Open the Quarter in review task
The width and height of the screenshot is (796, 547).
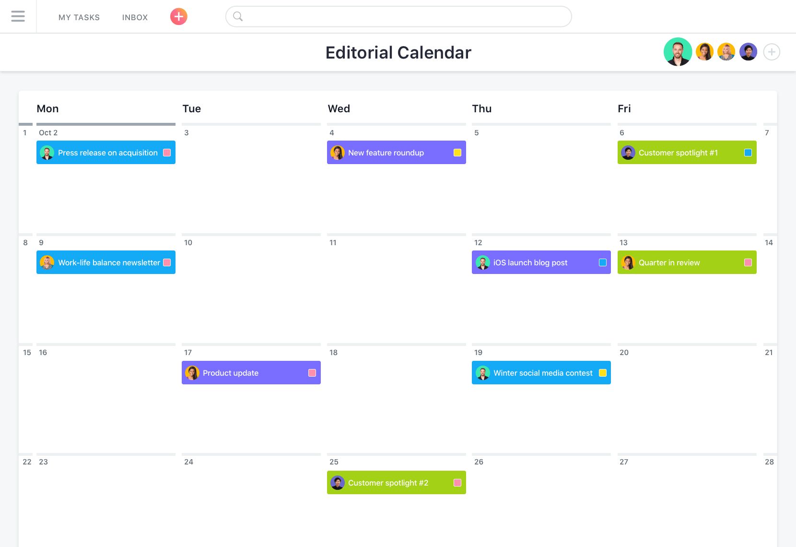[671, 262]
